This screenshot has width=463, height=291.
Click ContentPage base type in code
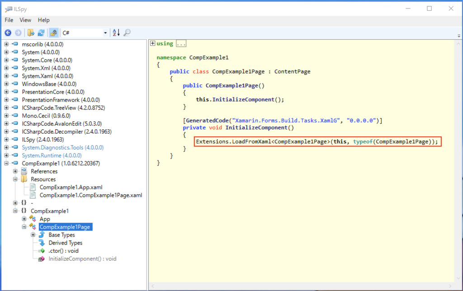tap(293, 71)
